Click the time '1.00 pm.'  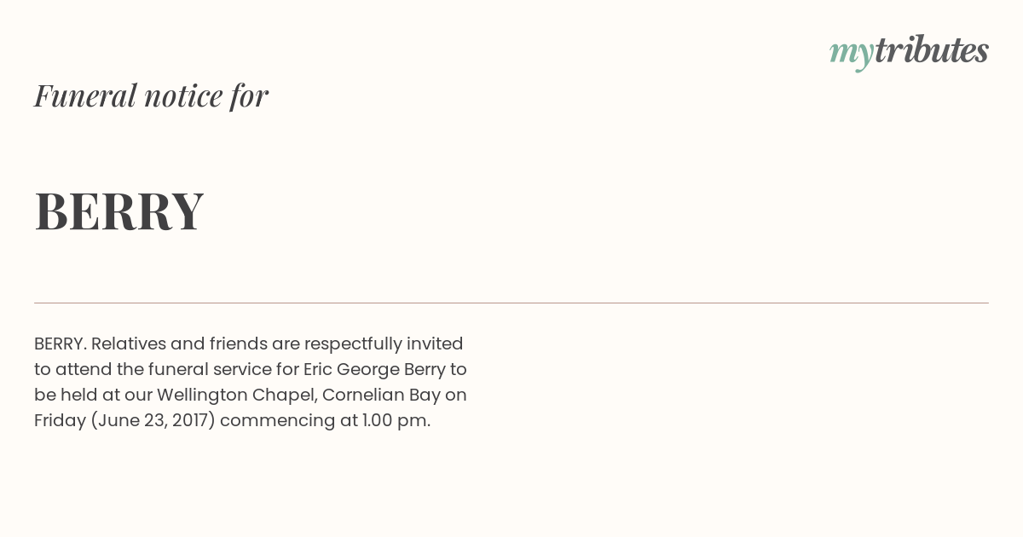pyautogui.click(x=396, y=421)
